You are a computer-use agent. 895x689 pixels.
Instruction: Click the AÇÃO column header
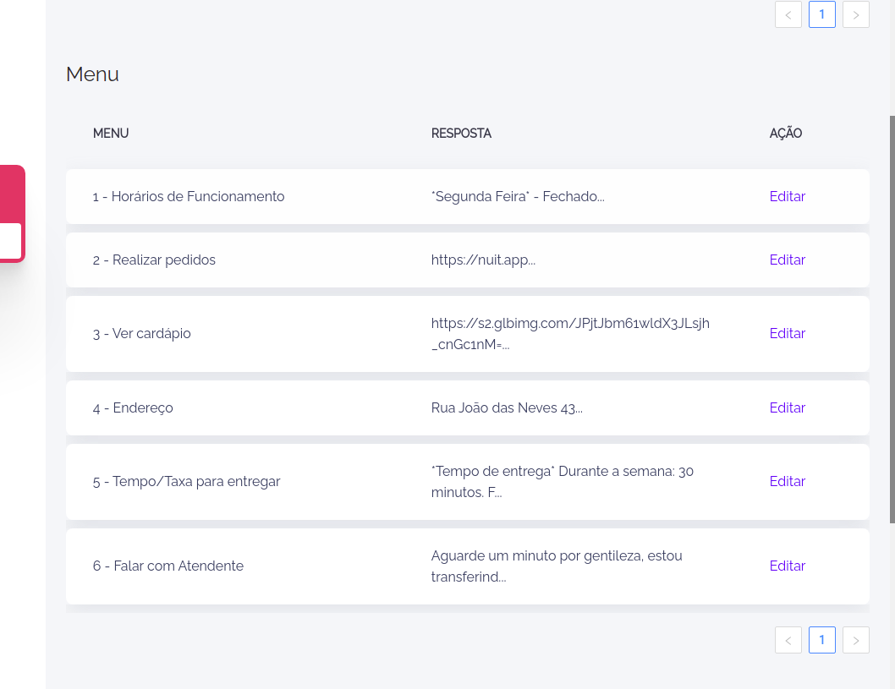pyautogui.click(x=785, y=134)
